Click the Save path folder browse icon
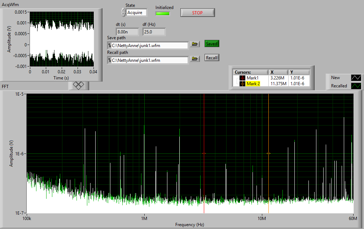364x229 pixels. tap(195, 44)
